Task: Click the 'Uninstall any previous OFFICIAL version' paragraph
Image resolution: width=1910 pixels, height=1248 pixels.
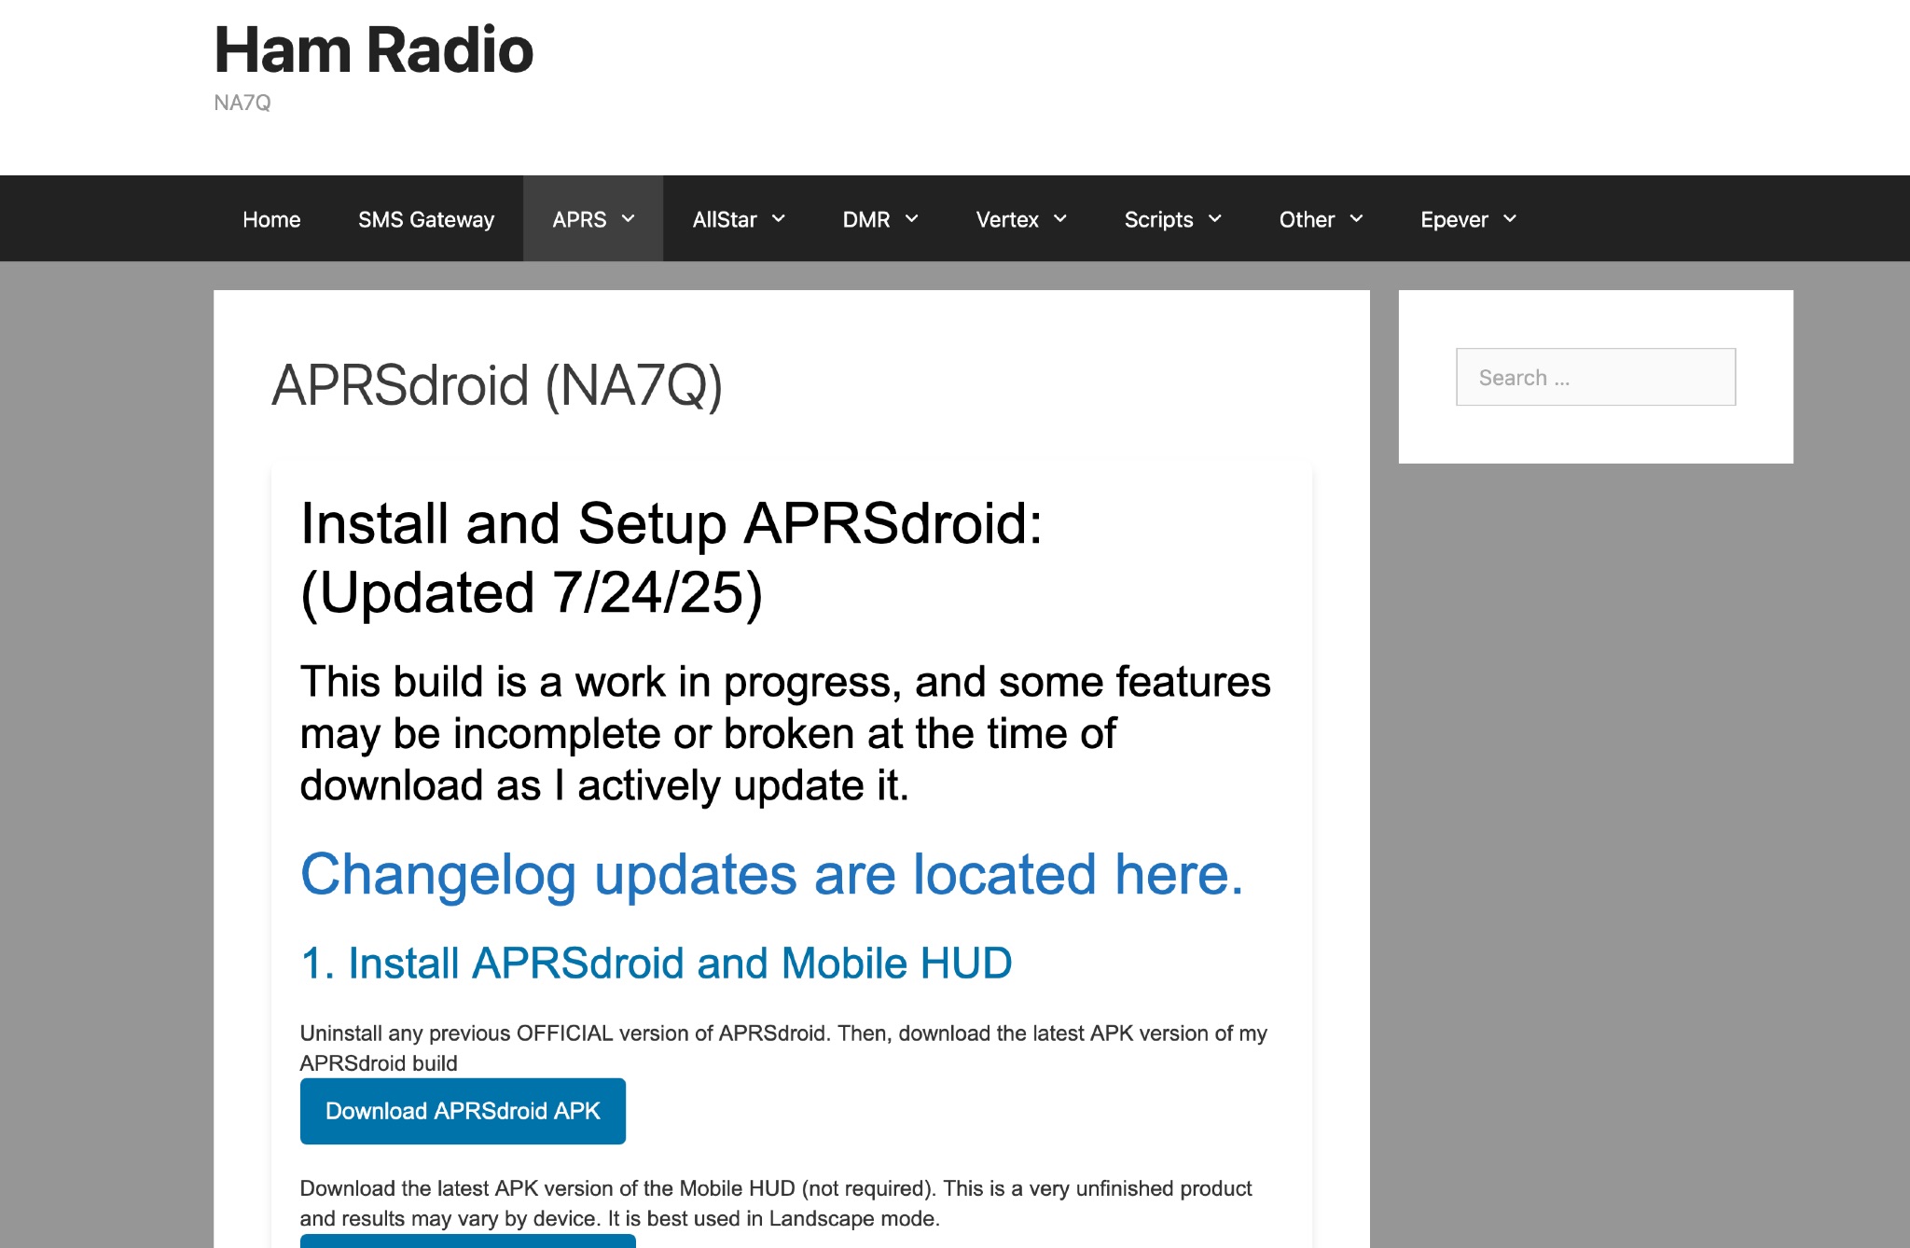Action: click(783, 1048)
